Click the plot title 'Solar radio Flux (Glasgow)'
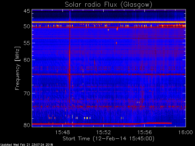Image resolution: width=195 pixels, height=146 pixels. pyautogui.click(x=108, y=5)
